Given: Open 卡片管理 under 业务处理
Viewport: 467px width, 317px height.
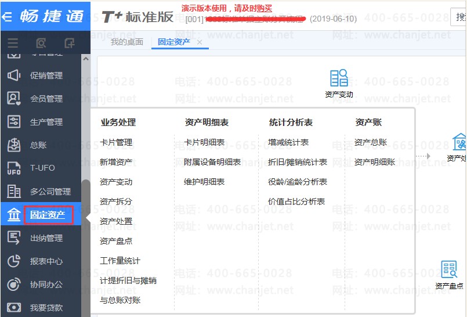Looking at the screenshot, I should pyautogui.click(x=116, y=142).
